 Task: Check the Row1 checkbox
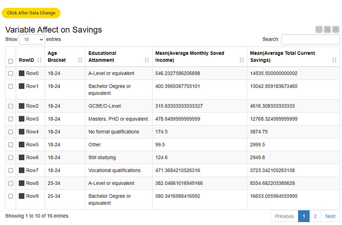tap(10, 87)
